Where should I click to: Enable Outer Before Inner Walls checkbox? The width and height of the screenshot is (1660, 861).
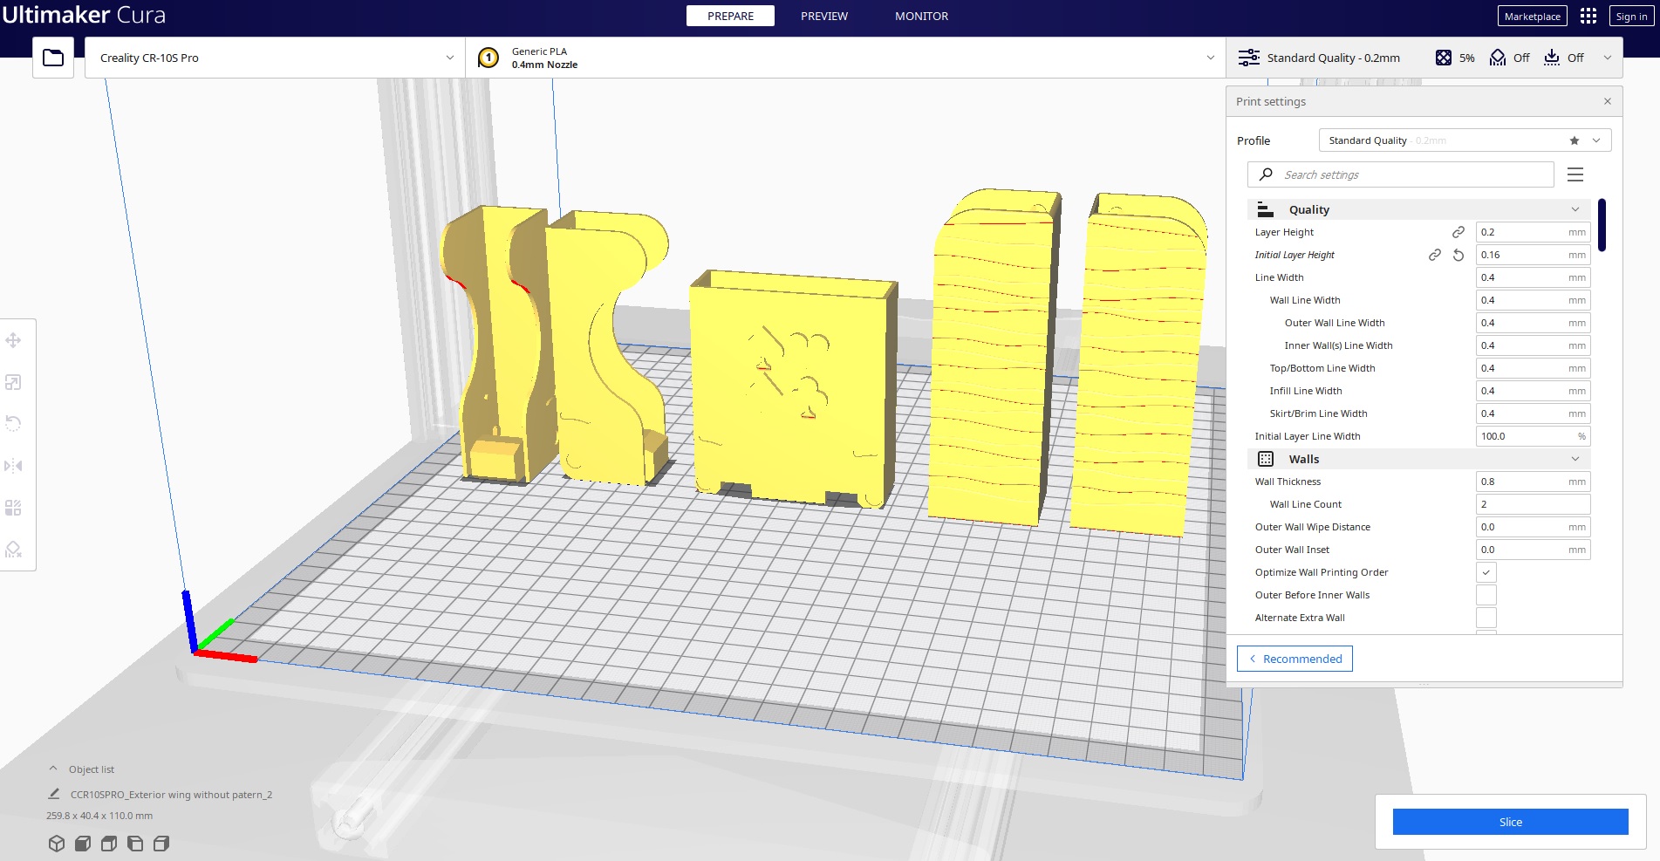click(1486, 595)
